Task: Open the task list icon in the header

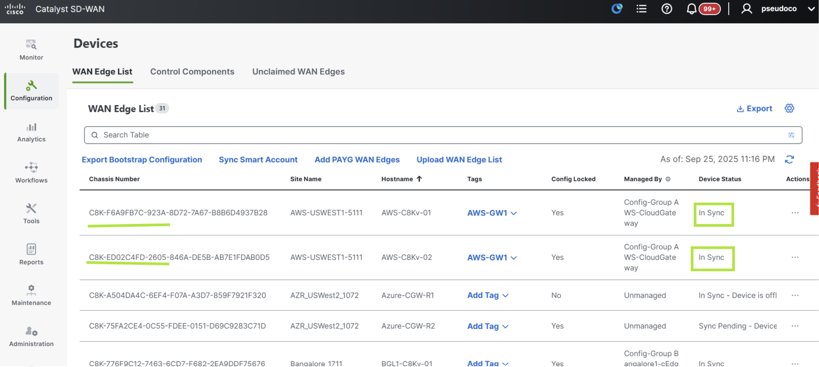Action: 641,9
